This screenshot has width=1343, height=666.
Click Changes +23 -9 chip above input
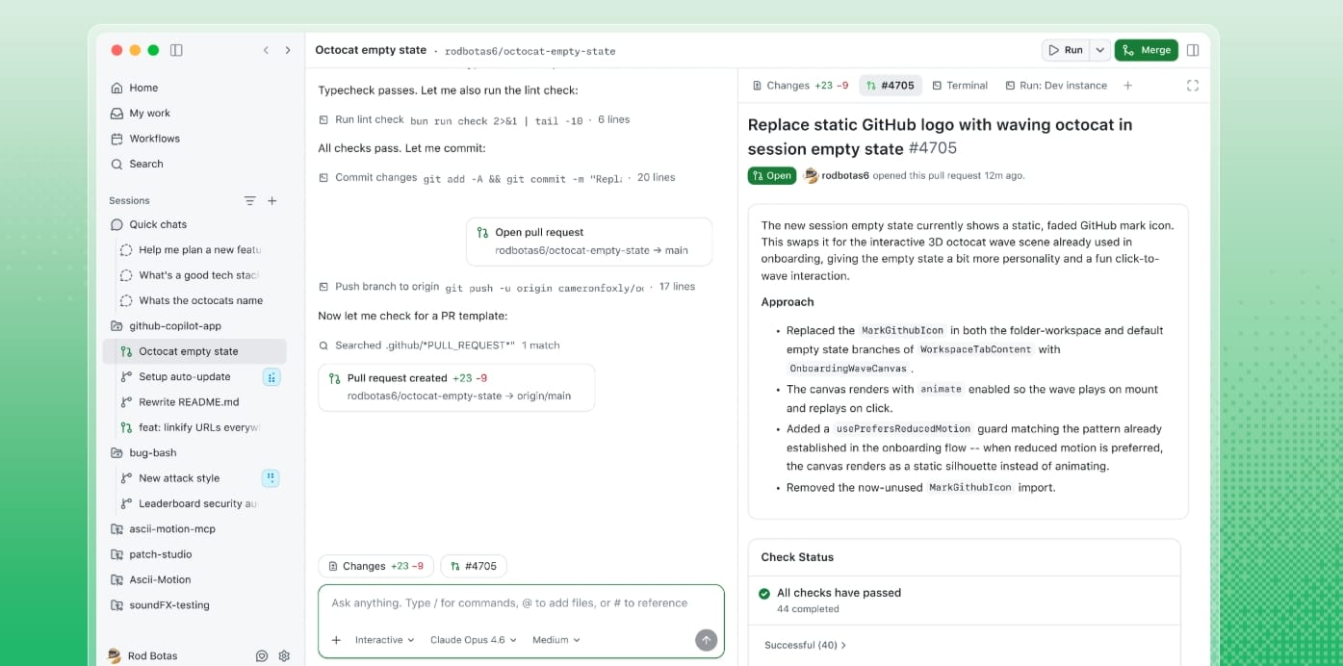click(x=375, y=566)
